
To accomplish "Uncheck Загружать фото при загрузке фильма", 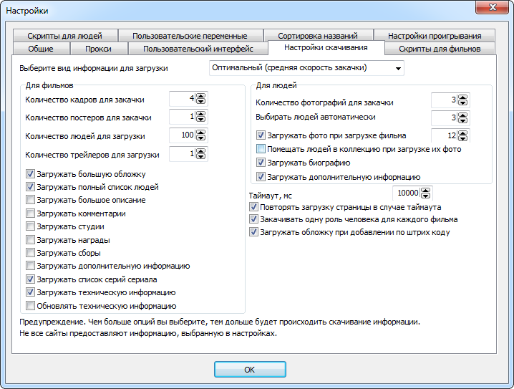I will click(261, 135).
